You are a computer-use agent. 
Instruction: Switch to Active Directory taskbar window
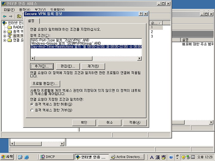tap(127, 157)
